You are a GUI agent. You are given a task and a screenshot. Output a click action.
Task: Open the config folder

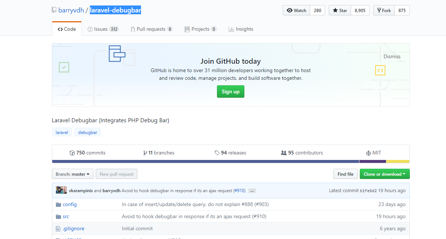pos(70,205)
